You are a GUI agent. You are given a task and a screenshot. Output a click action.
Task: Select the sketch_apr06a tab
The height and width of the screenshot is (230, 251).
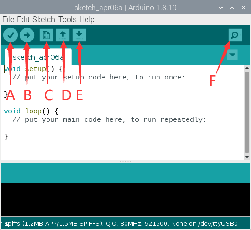(x=38, y=57)
